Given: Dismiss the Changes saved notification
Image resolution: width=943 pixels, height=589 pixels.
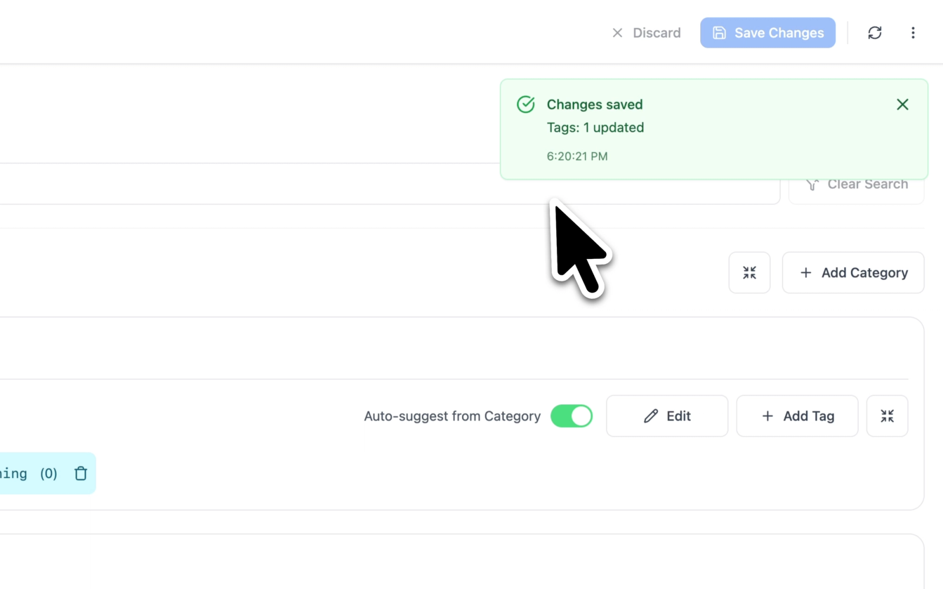Looking at the screenshot, I should coord(902,105).
